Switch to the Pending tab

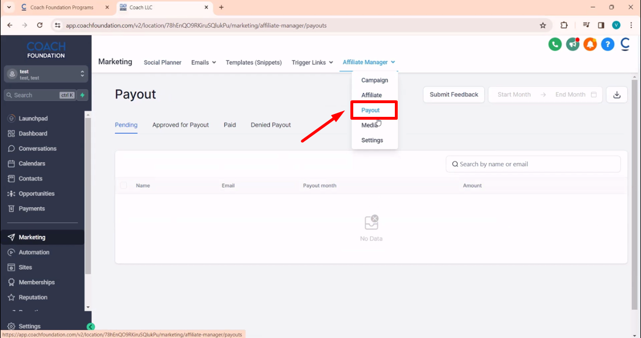[126, 125]
